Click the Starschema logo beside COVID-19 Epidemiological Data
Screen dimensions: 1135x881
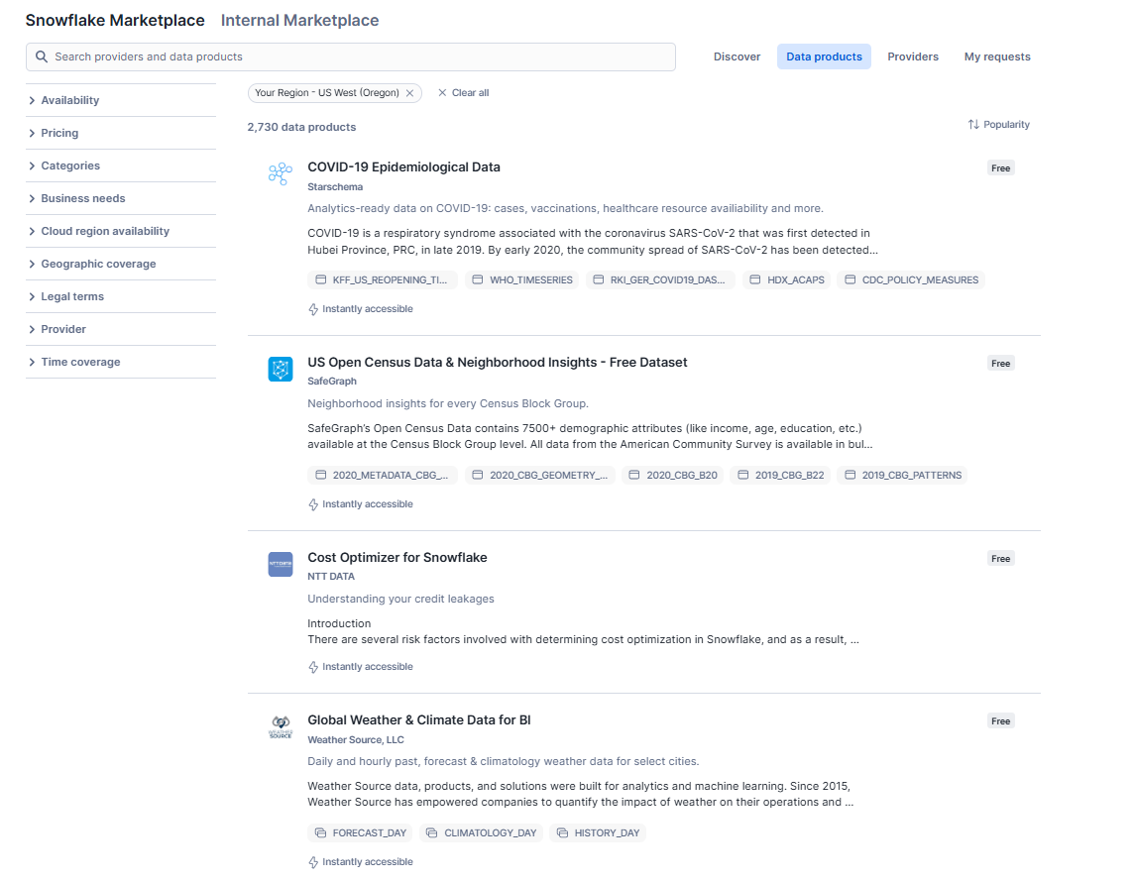point(281,172)
